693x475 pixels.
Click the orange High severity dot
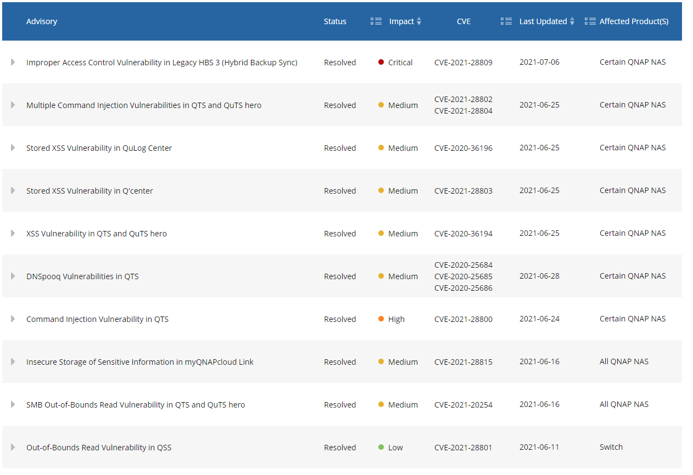381,319
